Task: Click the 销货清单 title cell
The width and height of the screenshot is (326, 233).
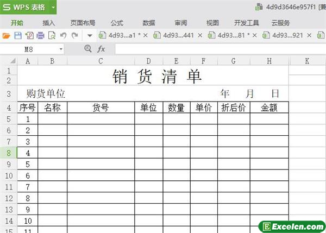Action: tap(153, 75)
